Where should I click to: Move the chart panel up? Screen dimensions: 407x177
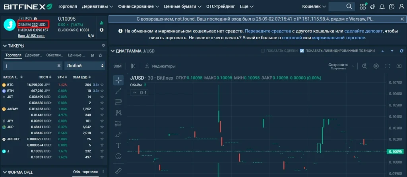(x=383, y=51)
